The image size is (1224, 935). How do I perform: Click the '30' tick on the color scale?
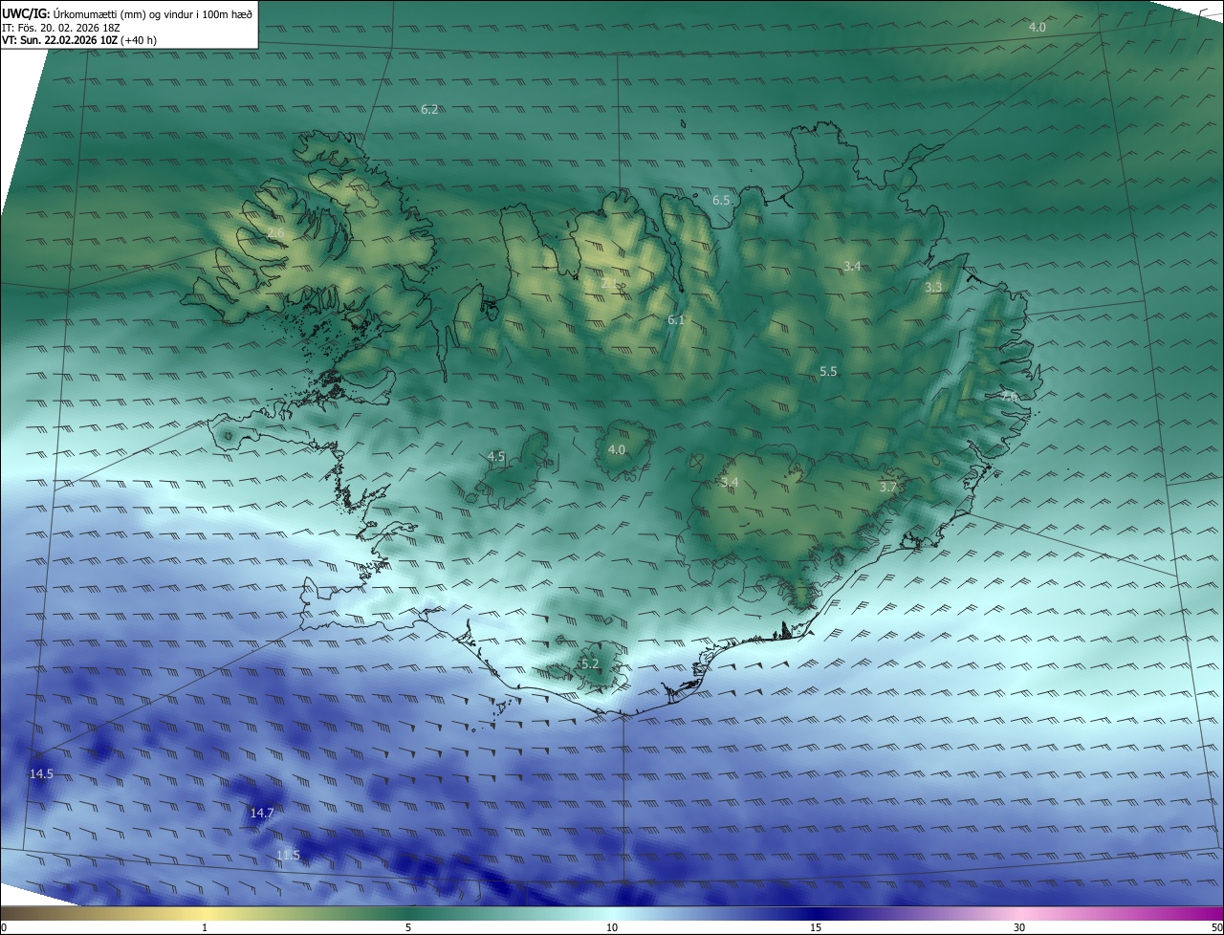[1019, 927]
